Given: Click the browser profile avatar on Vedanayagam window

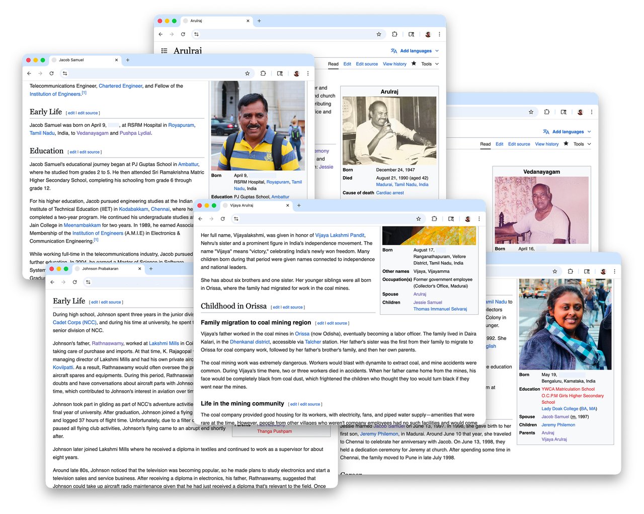Looking at the screenshot, I should [580, 112].
